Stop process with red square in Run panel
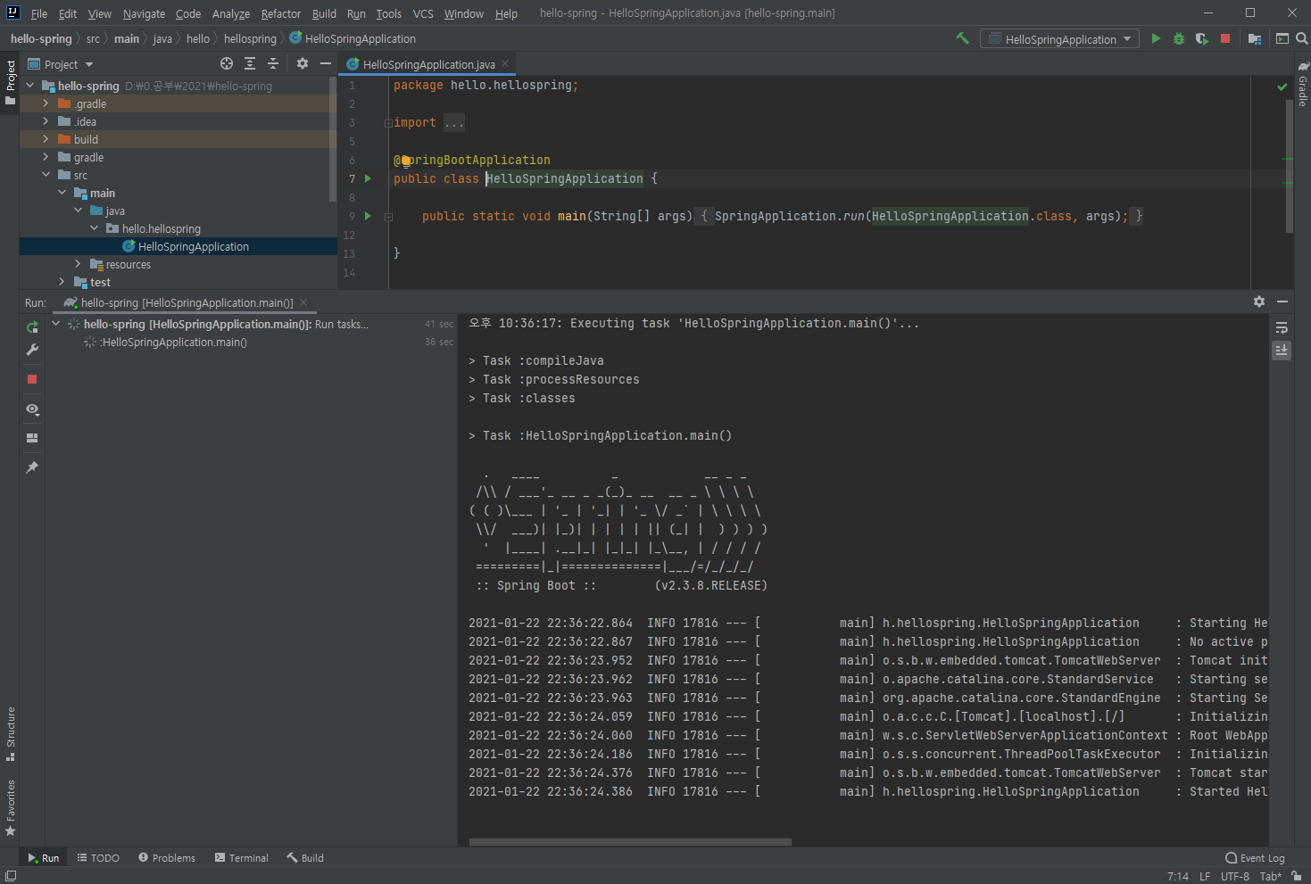1311x884 pixels. point(32,379)
